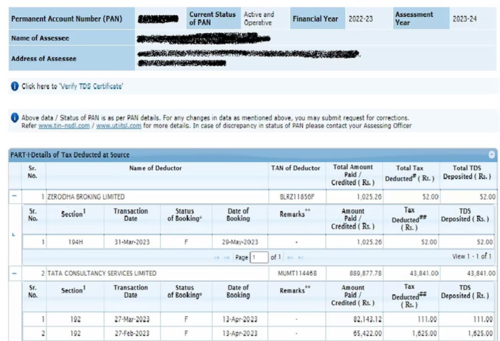Viewport: 500px width, 341px height.
Task: Click the 31-Mar-2023 transaction date
Action: [x=132, y=242]
